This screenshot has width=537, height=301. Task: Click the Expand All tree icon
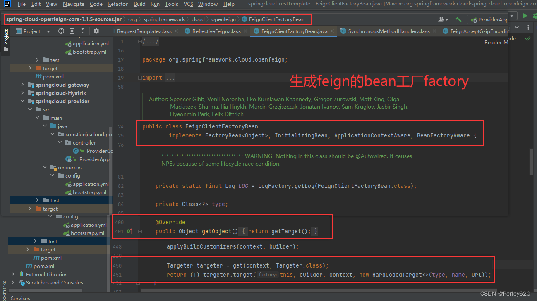pos(72,31)
